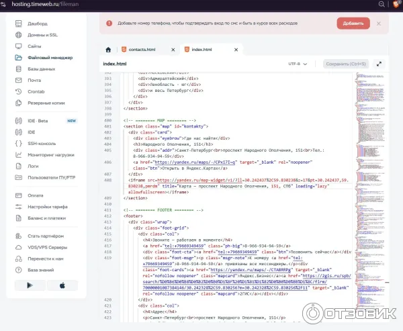Open the plain IDE menu item
The width and height of the screenshot is (403, 331).
point(32,132)
